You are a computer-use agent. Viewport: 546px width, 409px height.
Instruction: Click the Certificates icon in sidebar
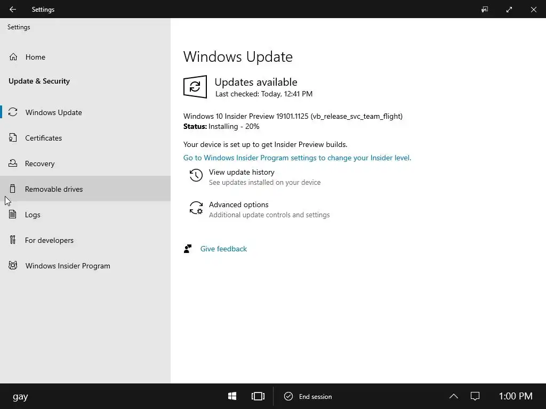pos(13,138)
